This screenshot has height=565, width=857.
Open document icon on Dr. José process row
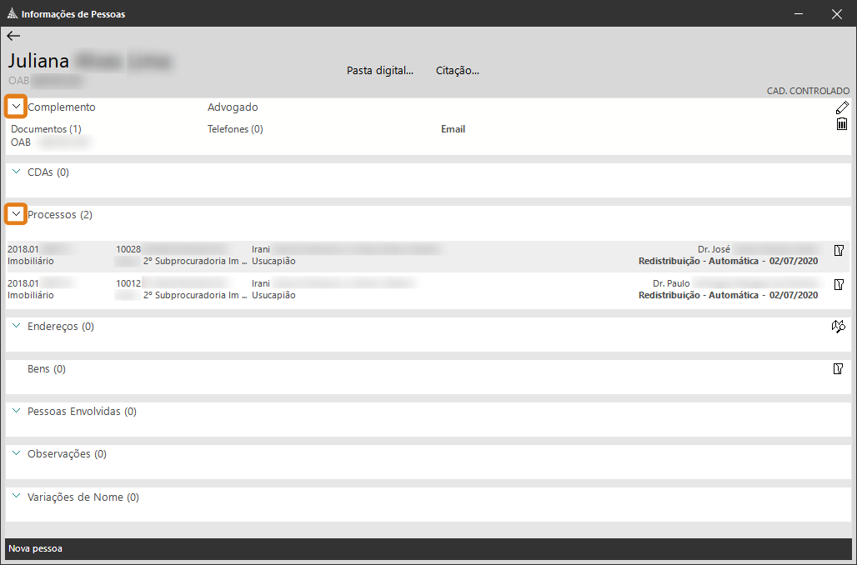tap(839, 250)
